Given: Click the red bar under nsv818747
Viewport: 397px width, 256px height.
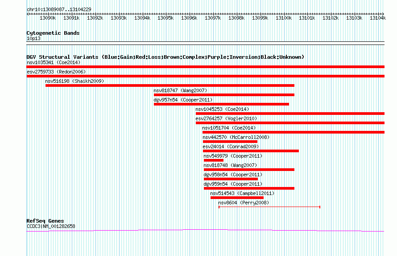Looking at the screenshot, I should (x=224, y=95).
